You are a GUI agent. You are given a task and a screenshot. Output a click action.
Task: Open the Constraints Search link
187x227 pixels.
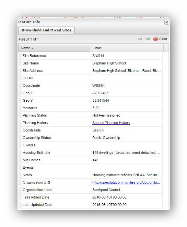tap(98, 130)
